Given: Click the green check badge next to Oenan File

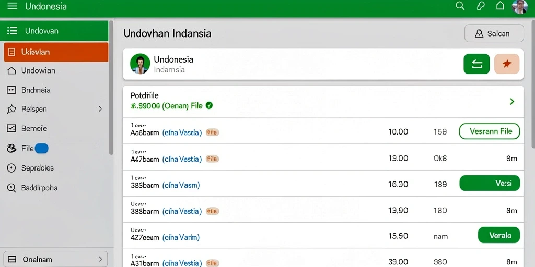Looking at the screenshot, I should point(210,105).
